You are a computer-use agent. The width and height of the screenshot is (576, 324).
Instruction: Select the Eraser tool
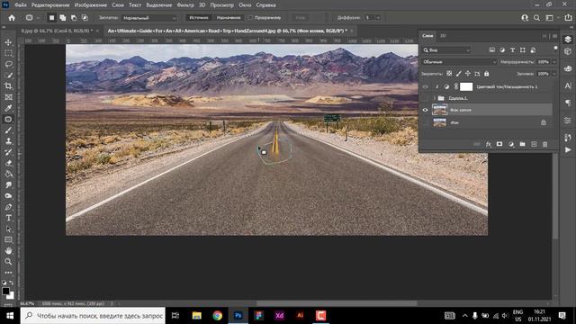8,163
